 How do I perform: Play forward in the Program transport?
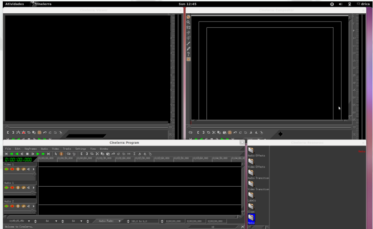click(x=38, y=154)
